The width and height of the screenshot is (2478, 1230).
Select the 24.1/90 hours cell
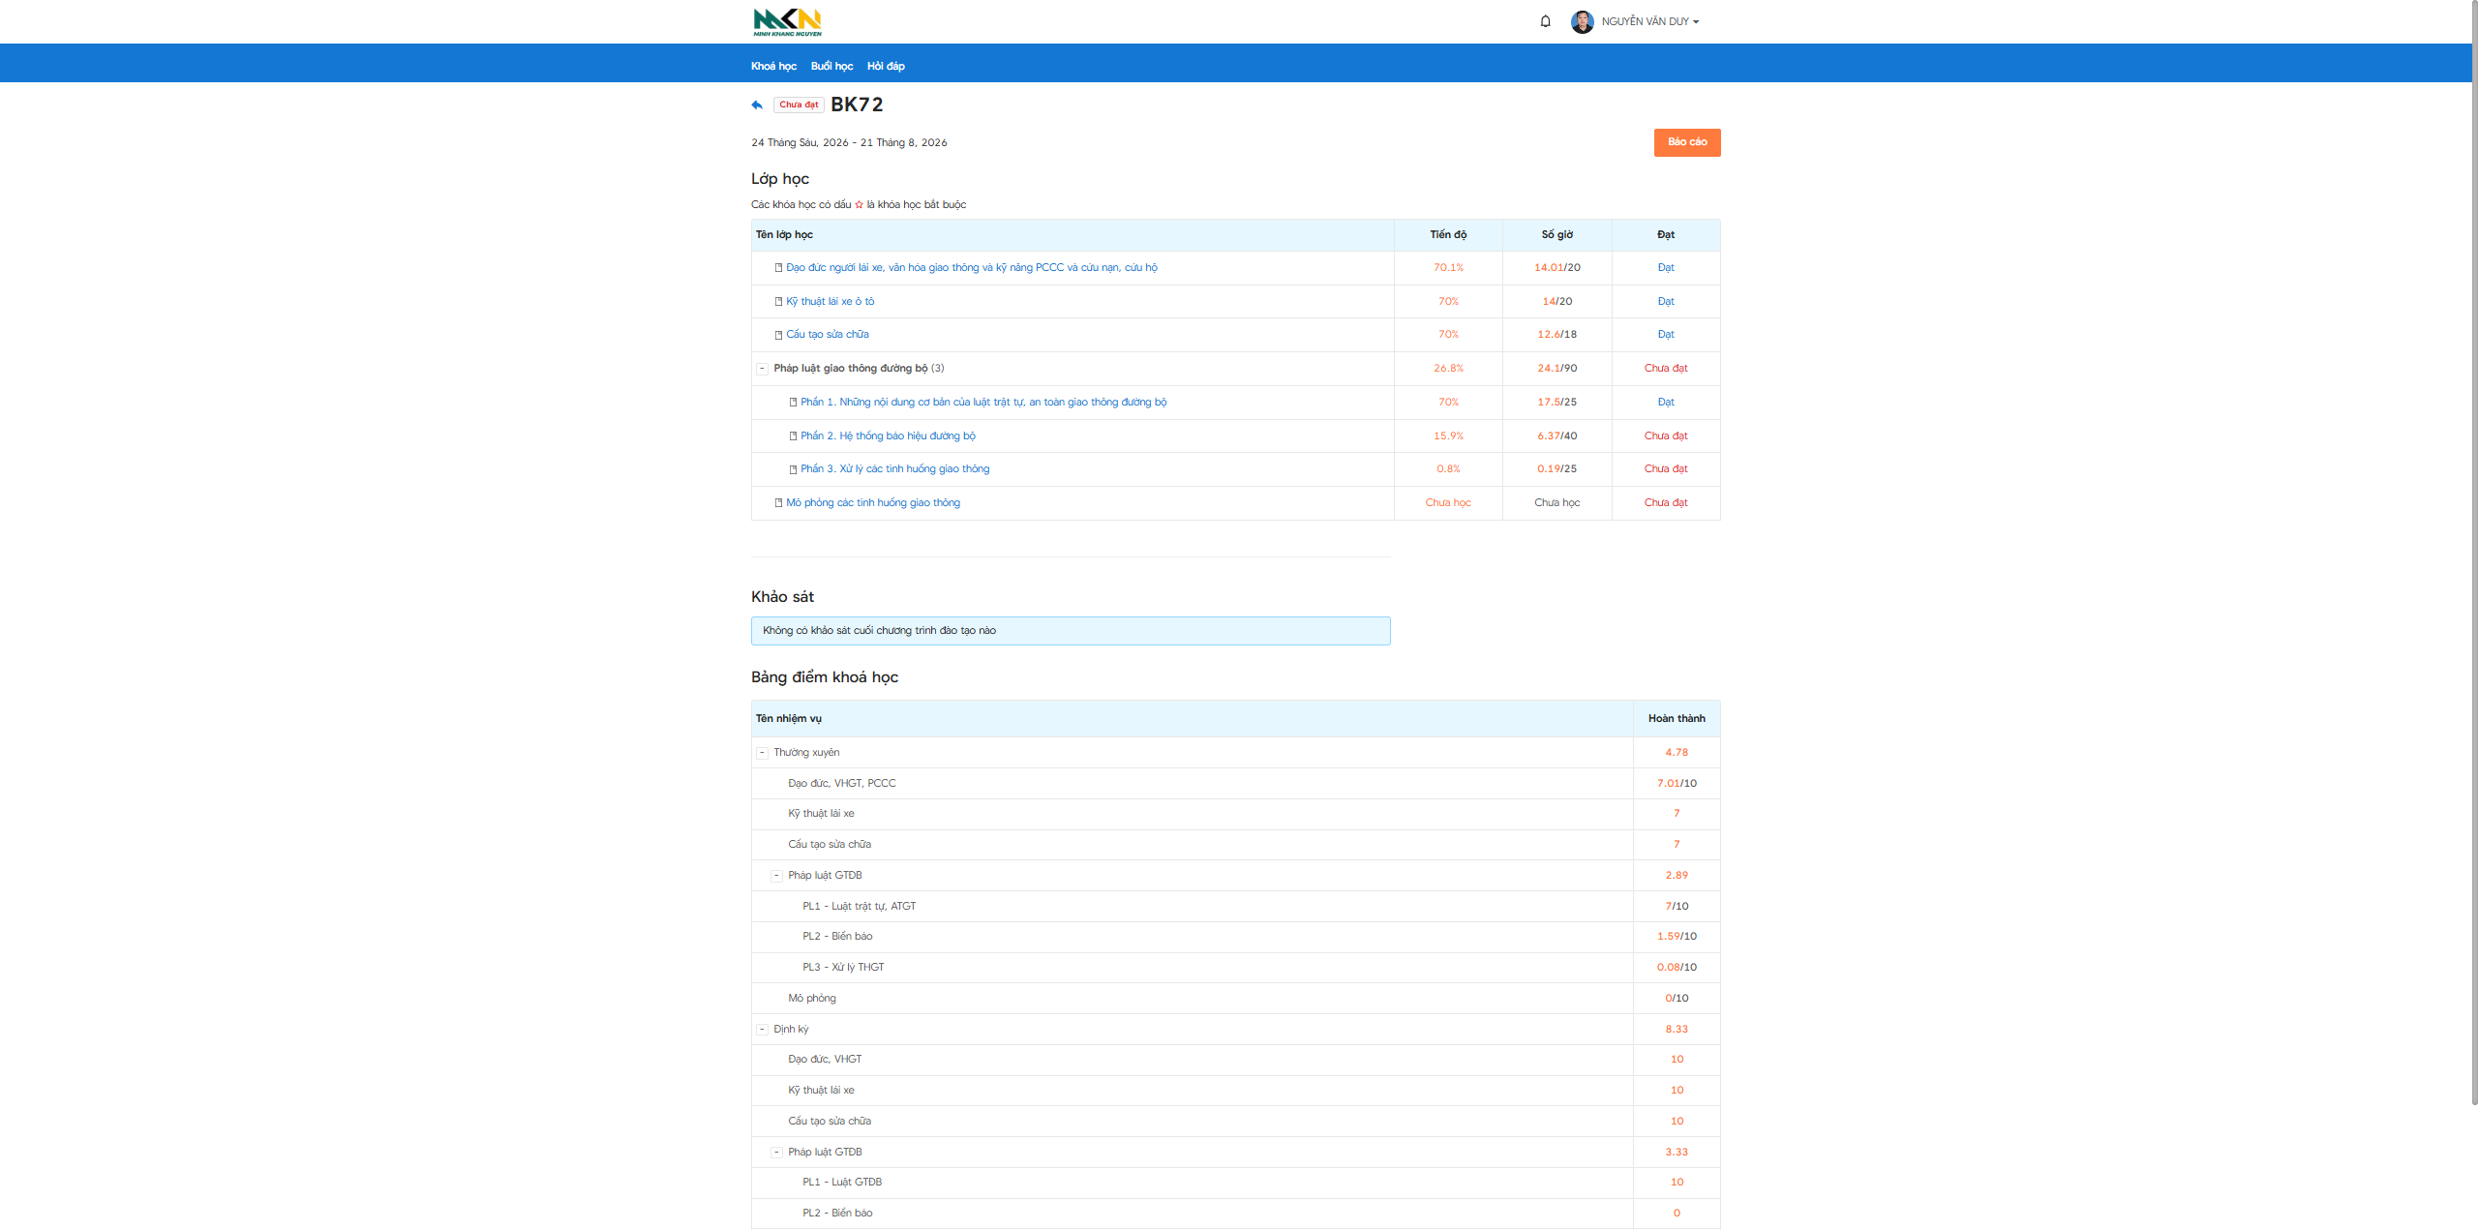[x=1556, y=369]
